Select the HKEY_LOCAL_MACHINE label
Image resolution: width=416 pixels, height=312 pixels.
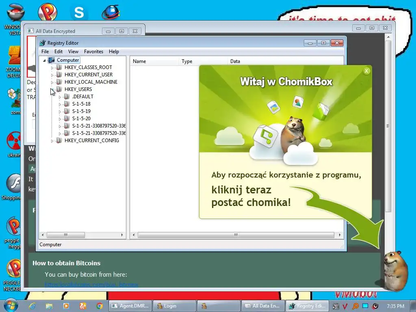91,82
